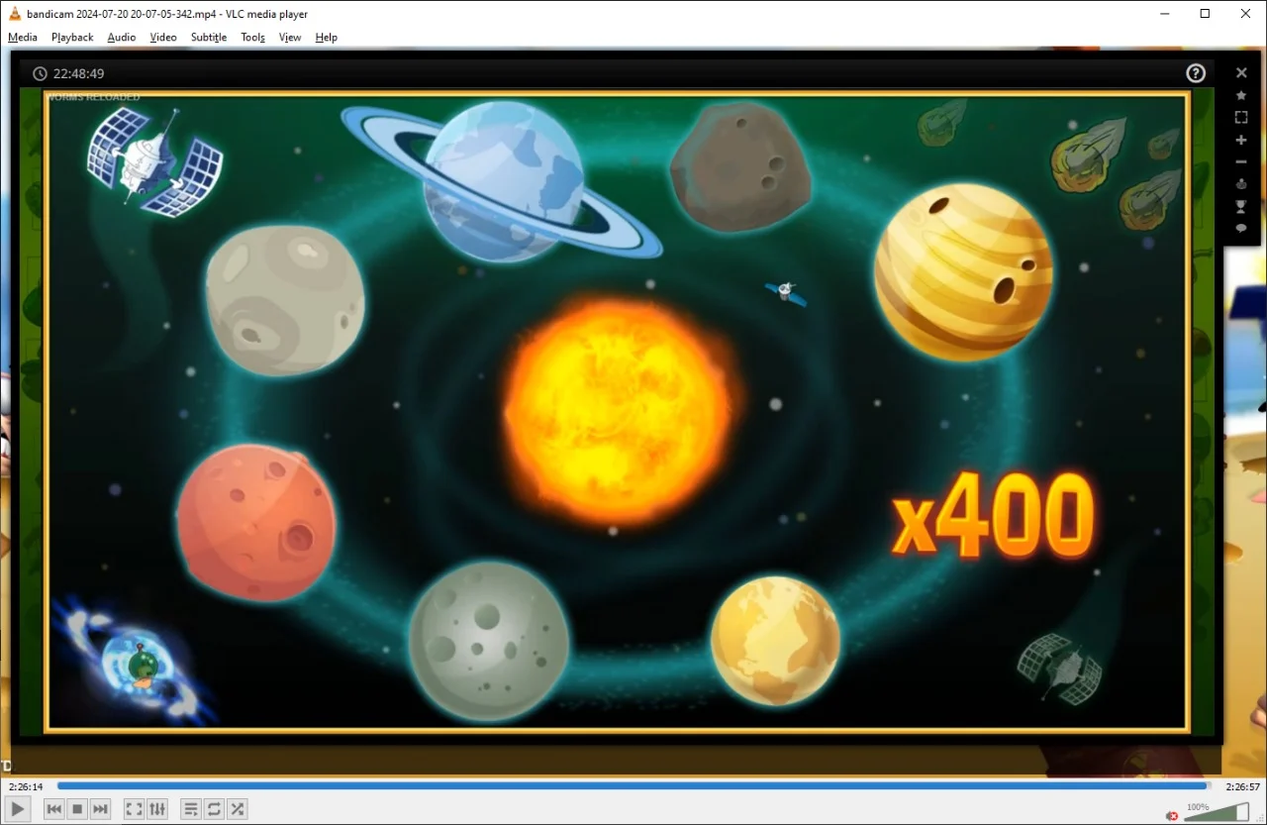
Task: Select the red cratered planet
Action: pos(256,521)
